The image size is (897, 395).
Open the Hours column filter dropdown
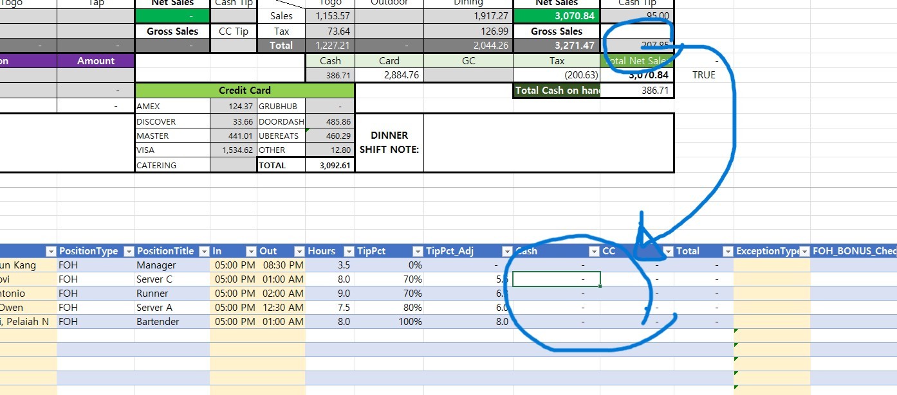click(x=349, y=251)
